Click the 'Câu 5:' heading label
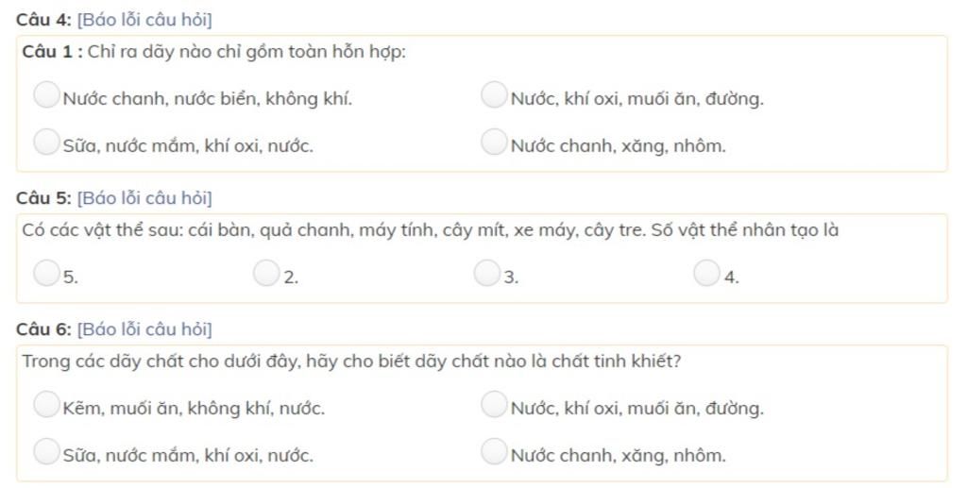This screenshot has height=488, width=967. [43, 198]
